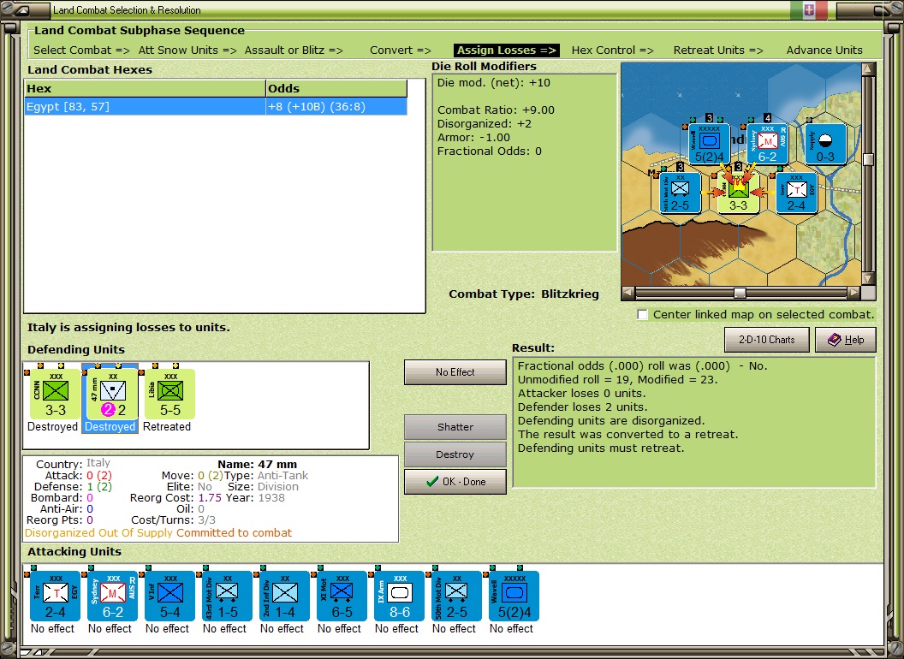
Task: Click the defending 3-3 stack on the map
Action: pyautogui.click(x=738, y=193)
